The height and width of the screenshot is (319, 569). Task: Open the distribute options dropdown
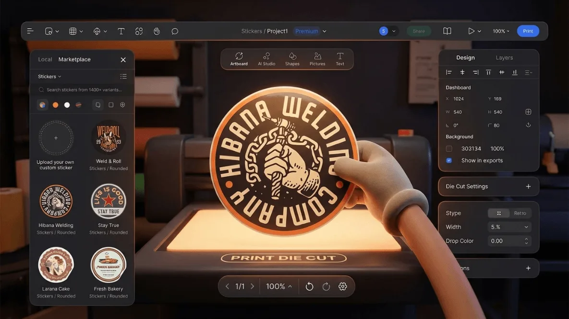[x=528, y=72]
